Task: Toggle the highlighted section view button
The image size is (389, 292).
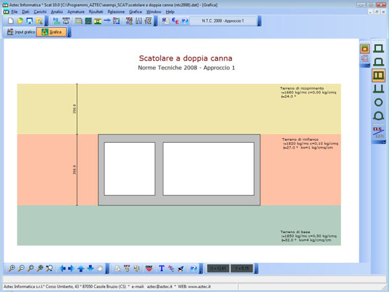Action: [x=364, y=49]
